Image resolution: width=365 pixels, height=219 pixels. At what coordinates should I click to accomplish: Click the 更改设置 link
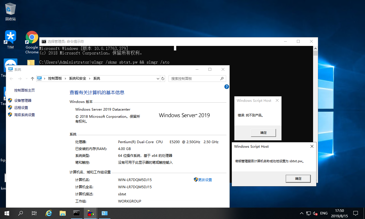tap(205, 180)
